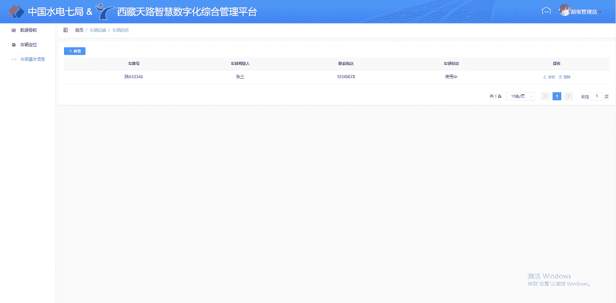Click the previous page arrow in pagination

[545, 96]
